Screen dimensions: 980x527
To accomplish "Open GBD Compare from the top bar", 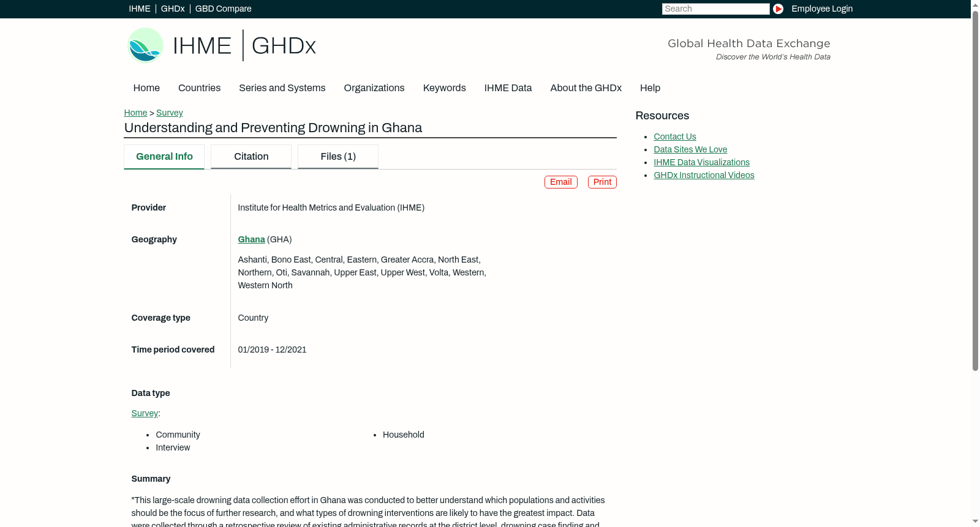I will click(223, 9).
